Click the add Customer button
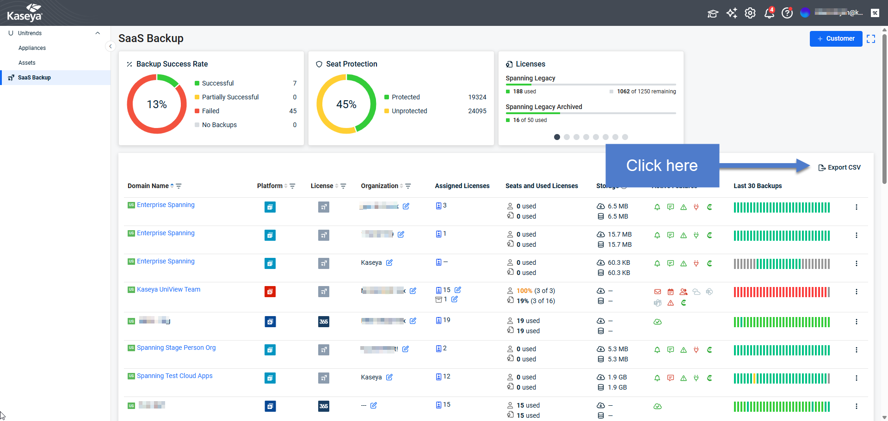The height and width of the screenshot is (421, 888). pyautogui.click(x=836, y=39)
